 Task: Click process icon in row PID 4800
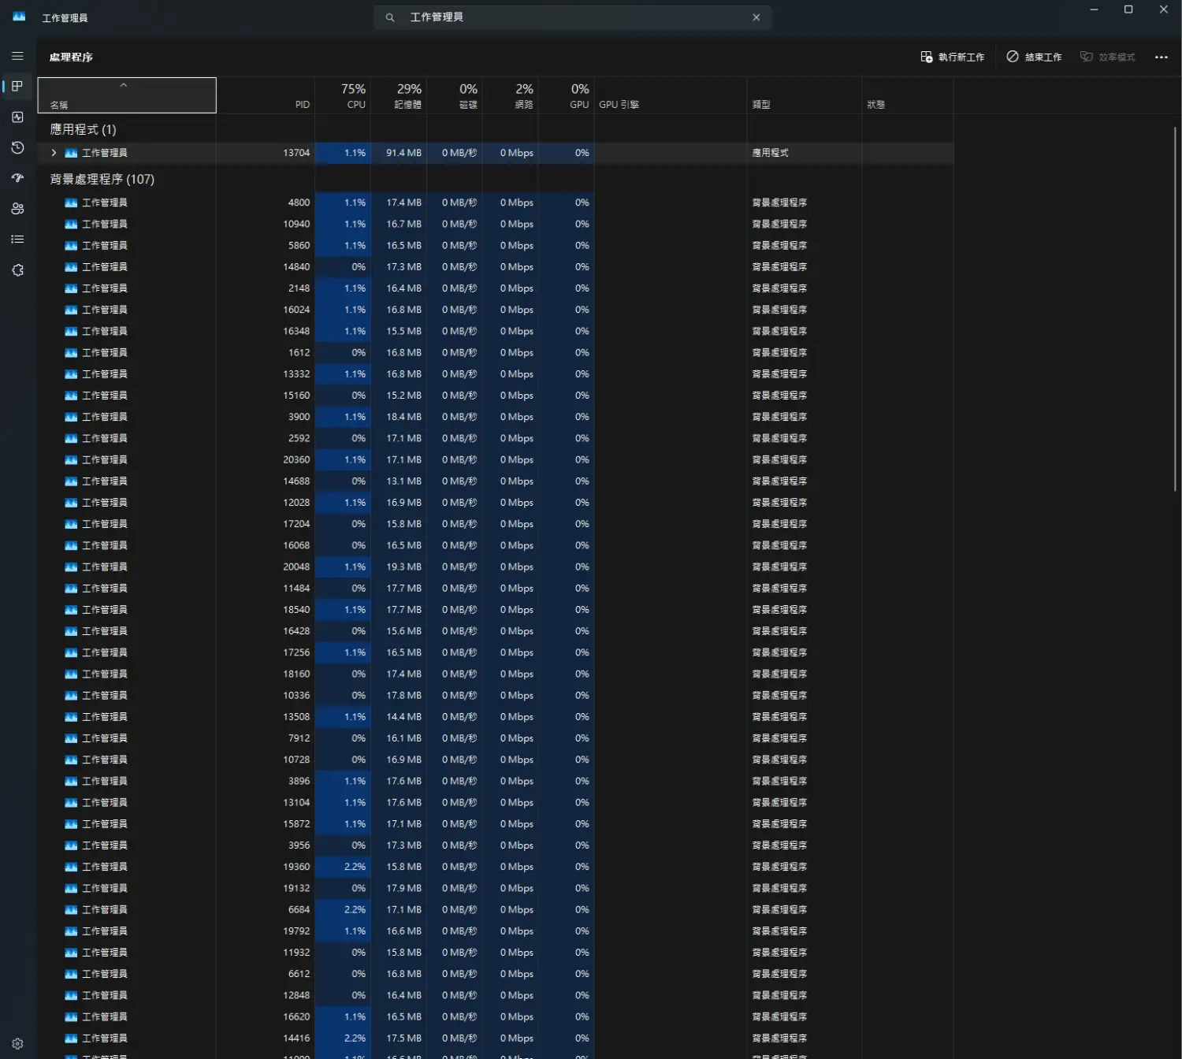pyautogui.click(x=71, y=203)
